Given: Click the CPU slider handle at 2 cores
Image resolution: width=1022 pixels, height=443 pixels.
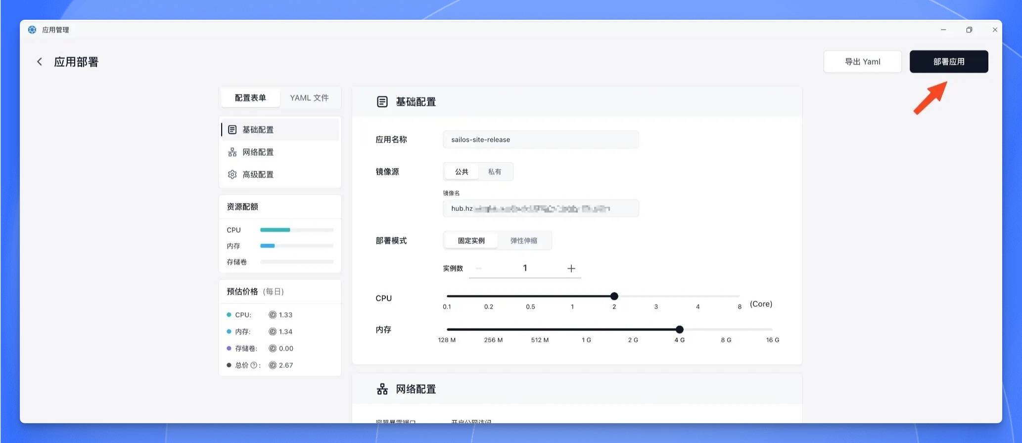Looking at the screenshot, I should [x=614, y=296].
